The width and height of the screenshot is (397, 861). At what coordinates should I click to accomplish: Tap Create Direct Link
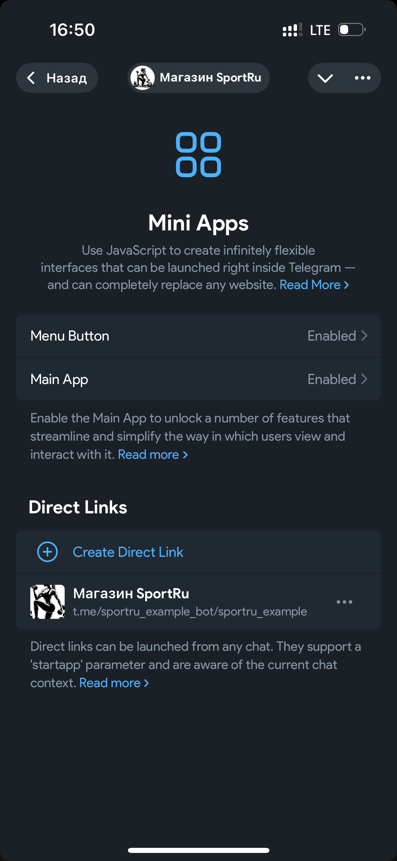coord(128,552)
